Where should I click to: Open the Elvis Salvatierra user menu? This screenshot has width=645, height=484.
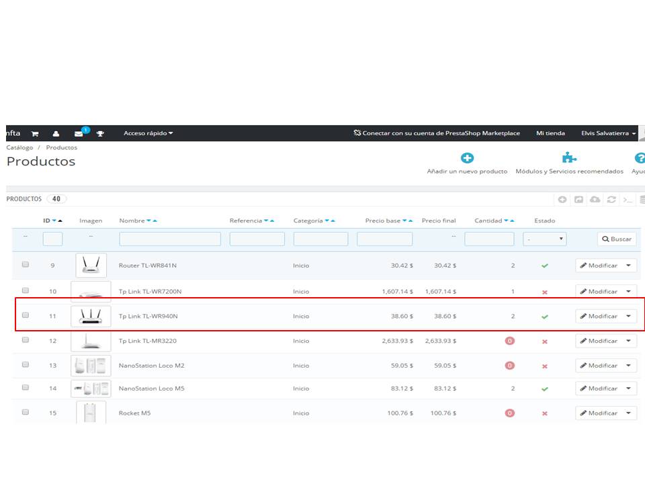609,133
